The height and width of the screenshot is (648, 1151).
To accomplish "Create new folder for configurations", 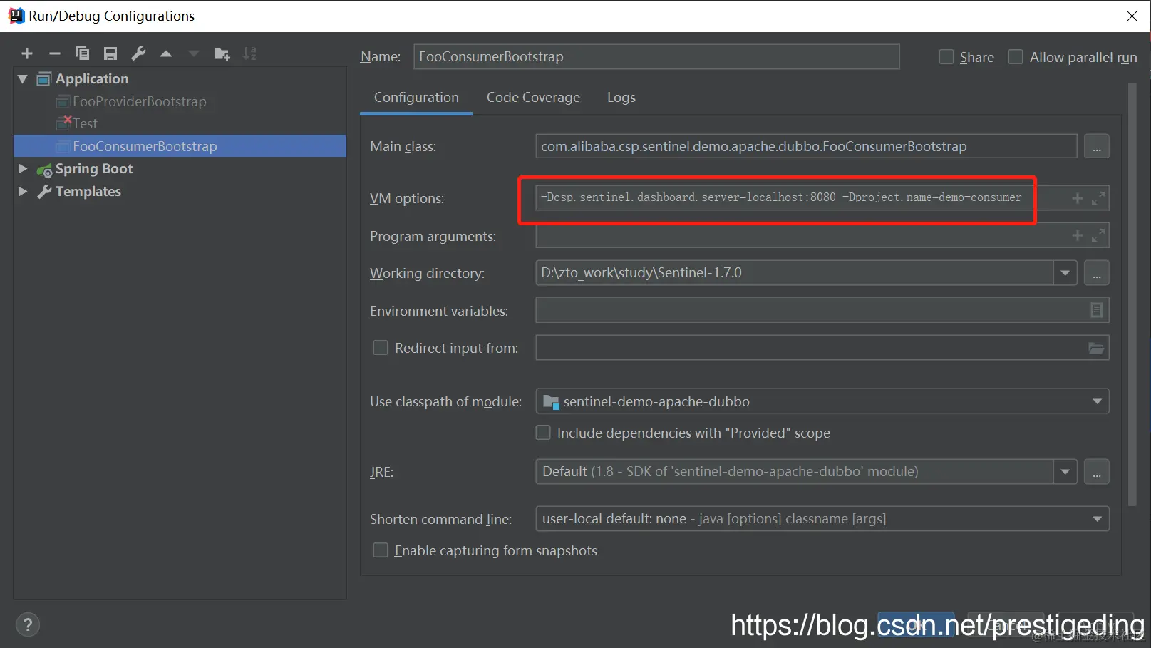I will point(222,53).
